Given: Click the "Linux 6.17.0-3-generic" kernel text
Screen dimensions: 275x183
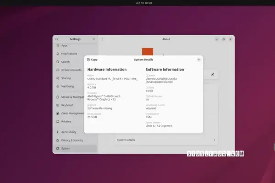Looking at the screenshot, I should pyautogui.click(x=159, y=126).
